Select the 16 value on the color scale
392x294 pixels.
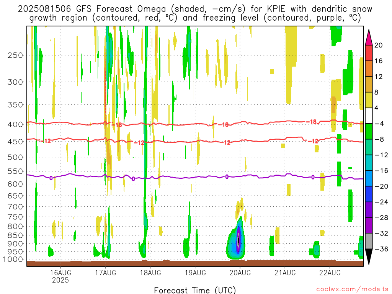379,61
